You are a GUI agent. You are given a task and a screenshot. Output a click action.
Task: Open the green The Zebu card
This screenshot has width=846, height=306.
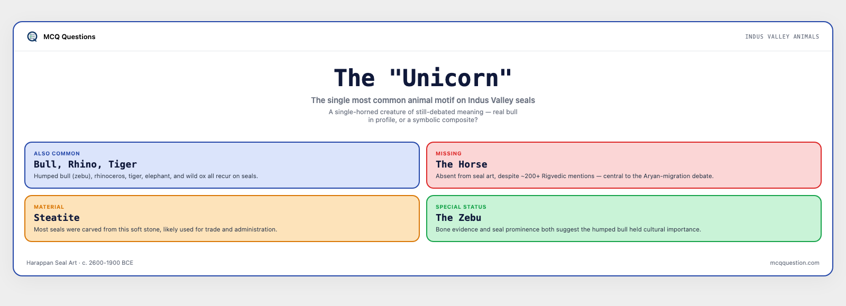click(624, 218)
